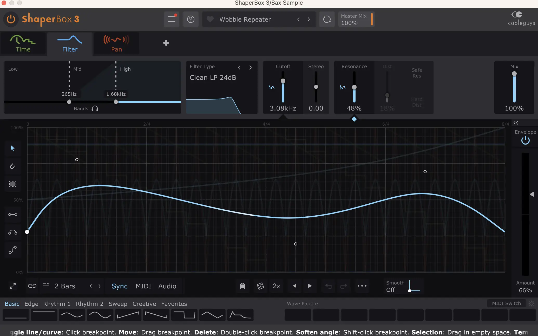Screen dimensions: 538x336
Task: Click the Resonance slider handle
Action: coord(354,87)
